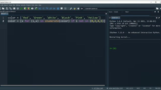Open editor pane options hamburger menu
The width and height of the screenshot is (161, 90).
tap(106, 14)
